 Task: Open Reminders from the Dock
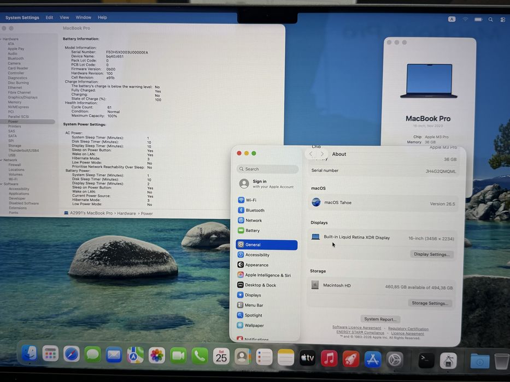click(264, 357)
